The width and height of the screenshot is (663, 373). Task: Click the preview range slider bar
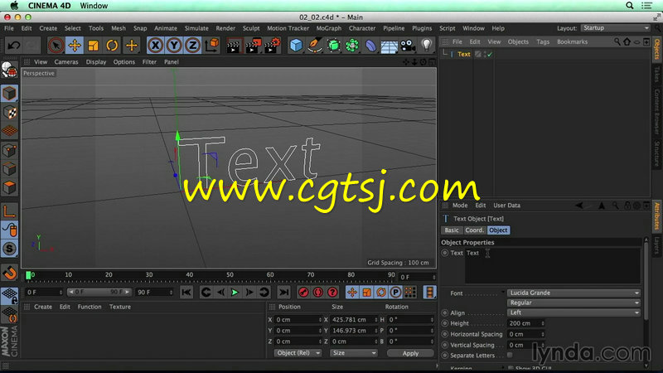(x=99, y=293)
